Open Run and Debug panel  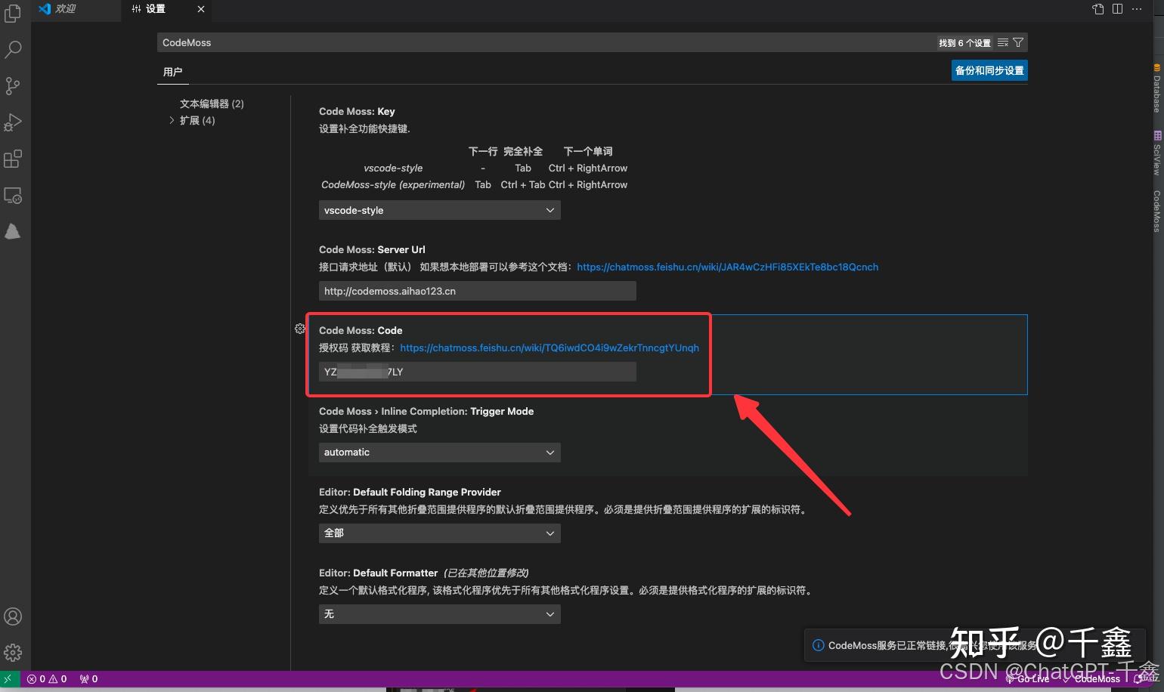[x=12, y=122]
